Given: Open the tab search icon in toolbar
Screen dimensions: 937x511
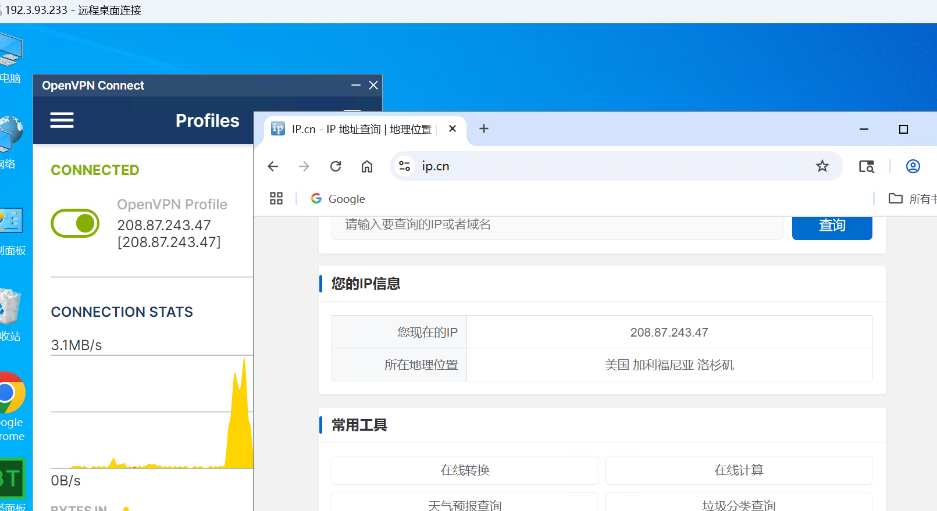Looking at the screenshot, I should click(867, 166).
